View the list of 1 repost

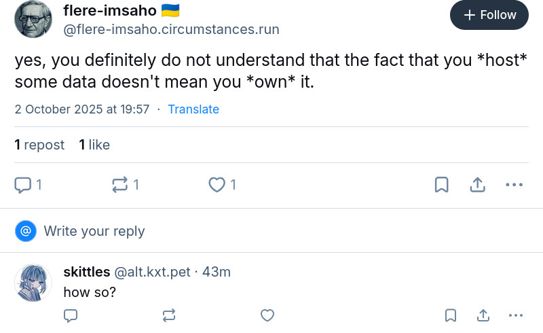coord(39,145)
